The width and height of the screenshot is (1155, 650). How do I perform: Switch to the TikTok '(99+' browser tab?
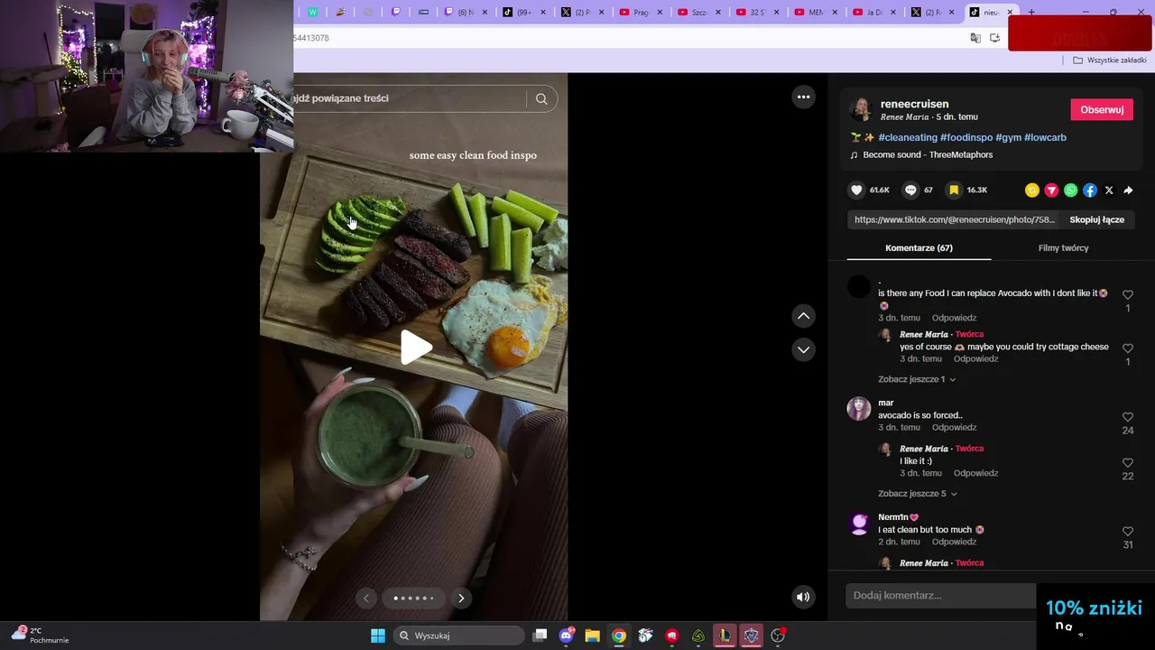click(x=523, y=13)
